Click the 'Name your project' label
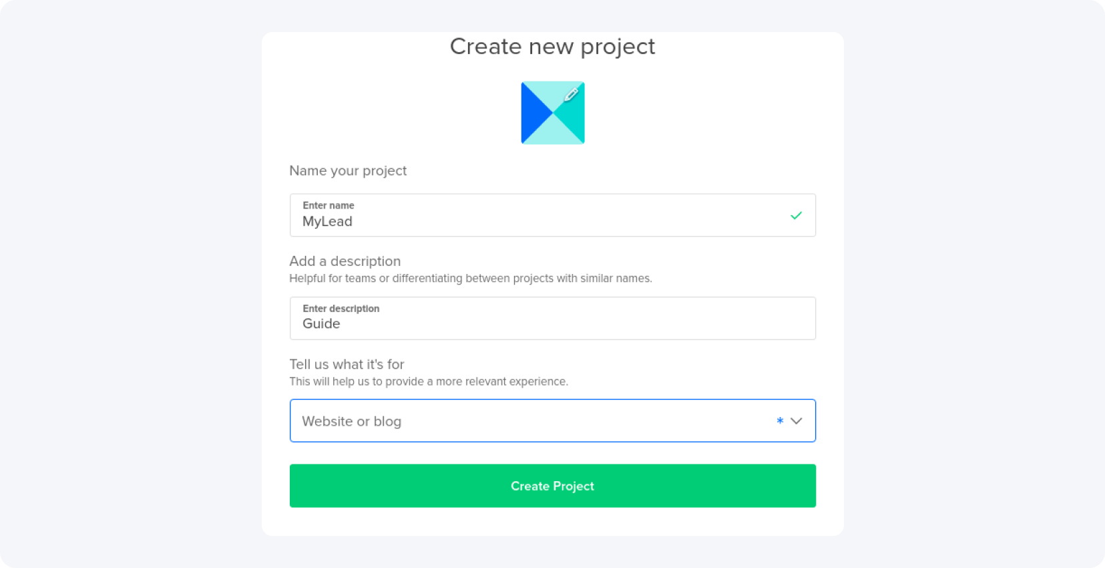Image resolution: width=1105 pixels, height=568 pixels. click(x=348, y=170)
